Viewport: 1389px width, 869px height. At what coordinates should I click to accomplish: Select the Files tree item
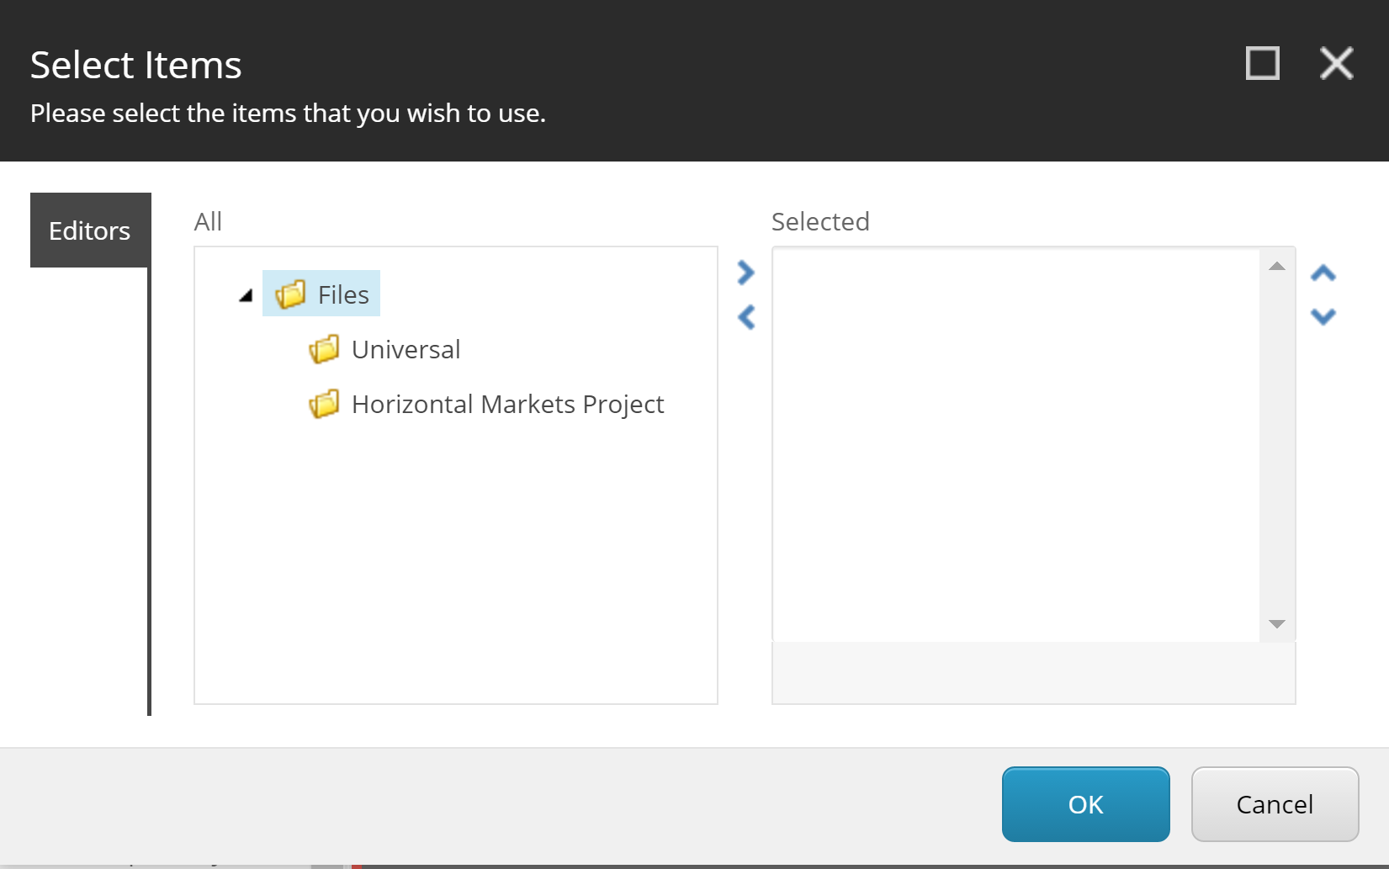342,294
